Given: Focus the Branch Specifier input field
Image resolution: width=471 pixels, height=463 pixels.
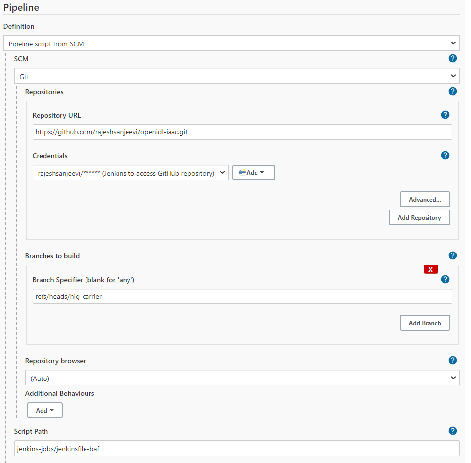Looking at the screenshot, I should point(242,296).
